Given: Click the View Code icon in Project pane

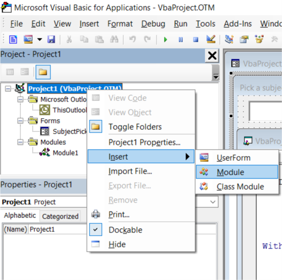Looking at the screenshot, I should click(x=10, y=72).
